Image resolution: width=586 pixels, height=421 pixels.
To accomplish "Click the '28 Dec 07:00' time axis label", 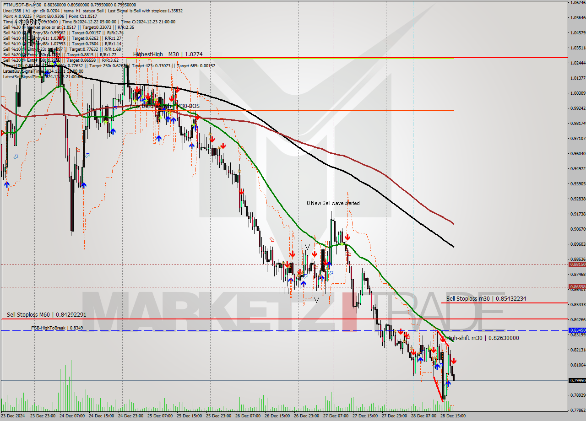I will click(424, 416).
